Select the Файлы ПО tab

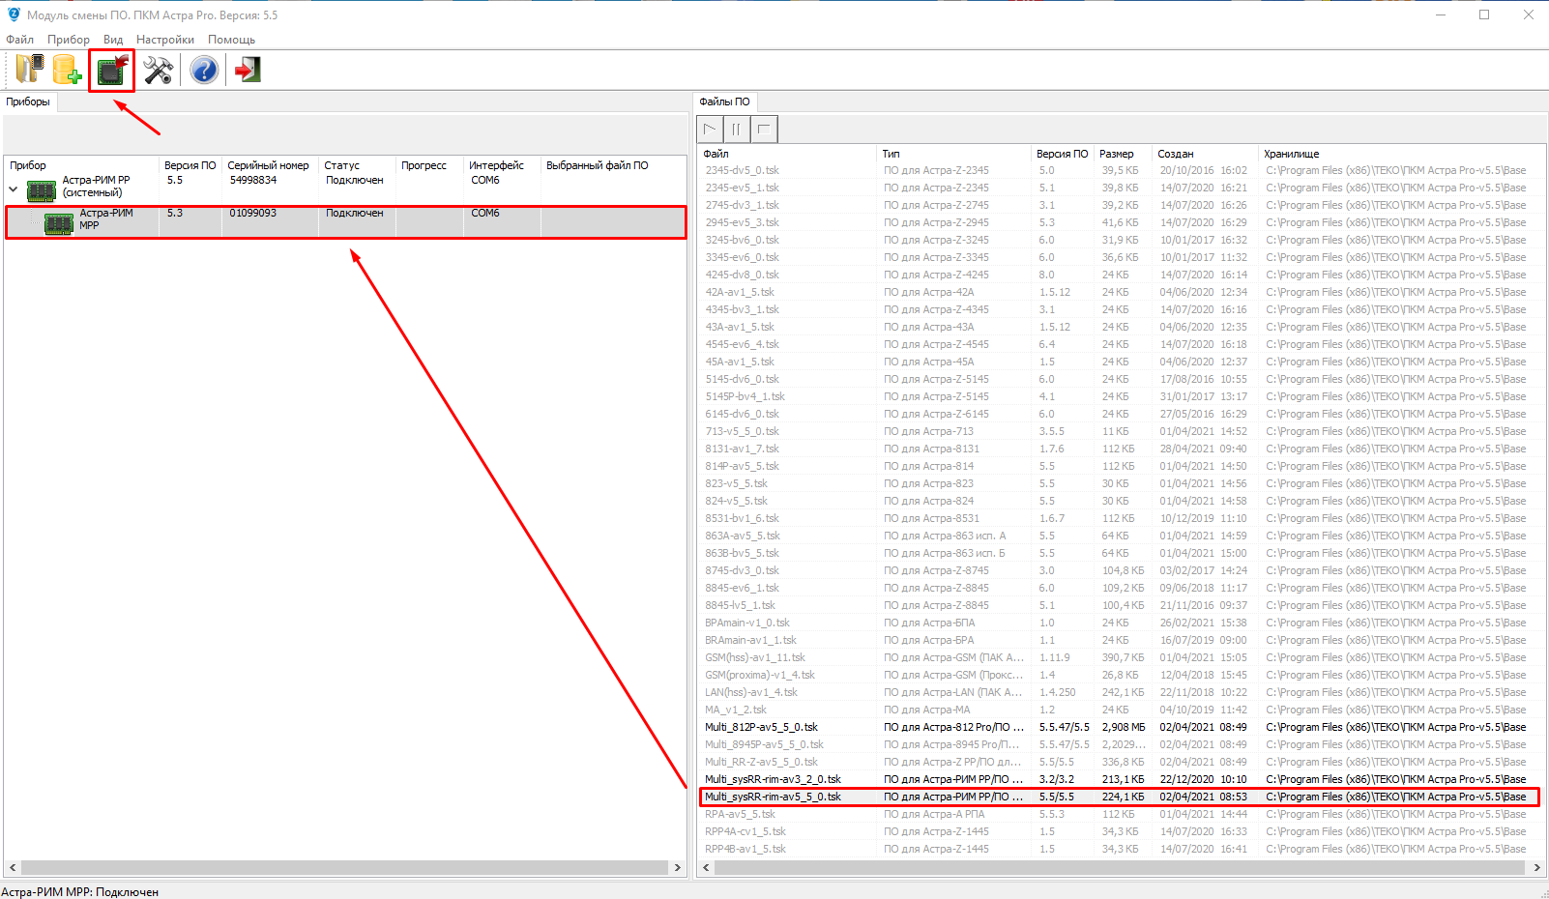click(724, 101)
